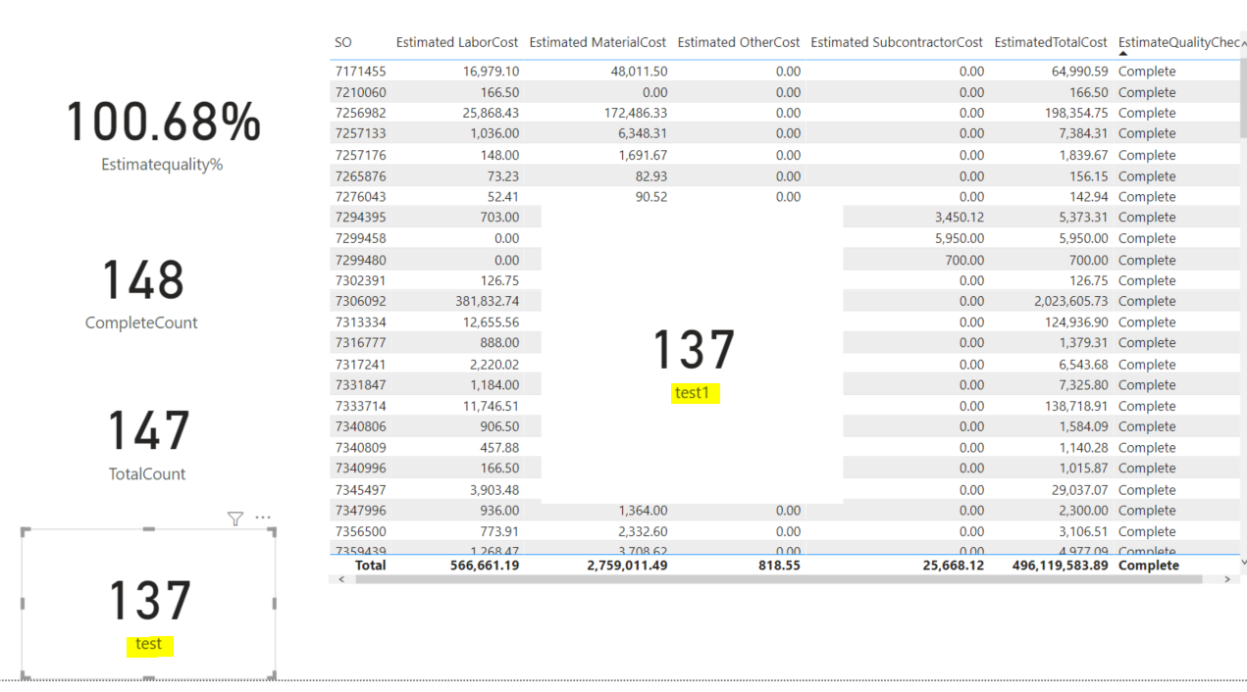Select the CompleteCount card showing 148
Screen dimensions: 1247x692
click(142, 293)
